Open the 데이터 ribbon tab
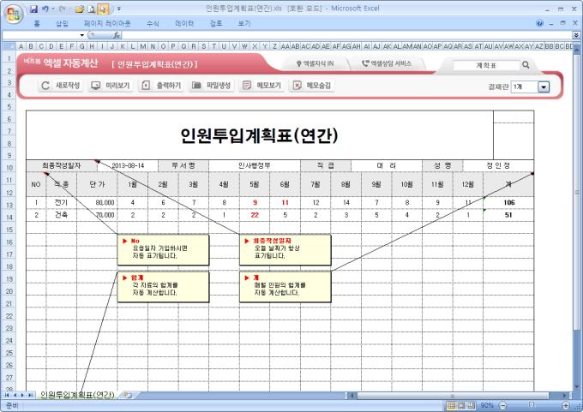Image resolution: width=583 pixels, height=412 pixels. (x=184, y=24)
